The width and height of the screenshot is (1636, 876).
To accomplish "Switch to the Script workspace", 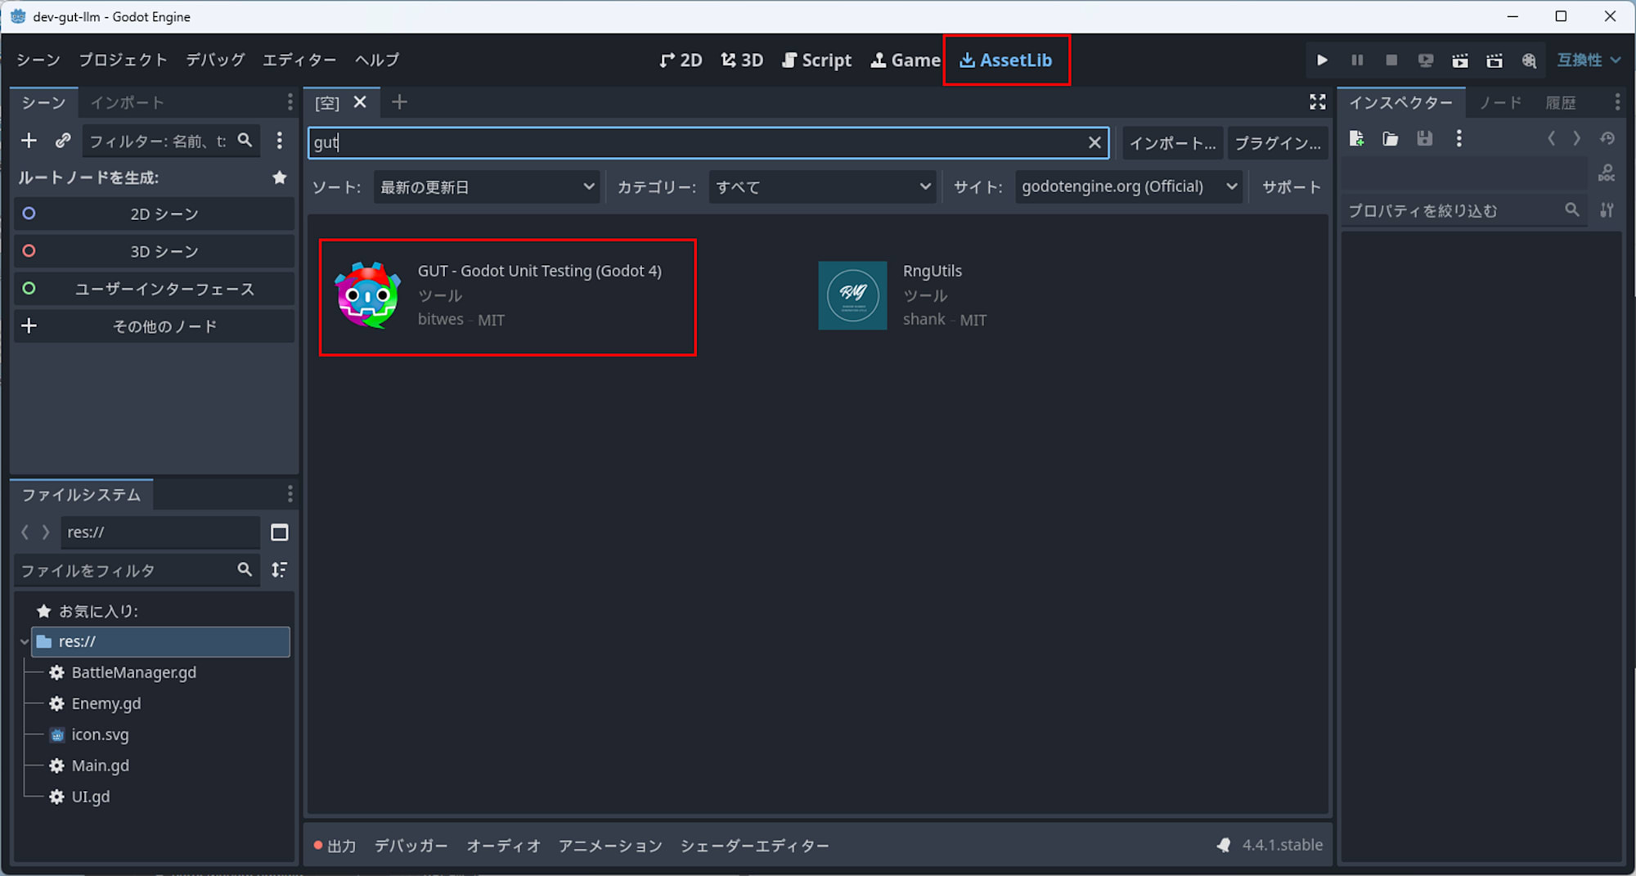I will [x=816, y=60].
